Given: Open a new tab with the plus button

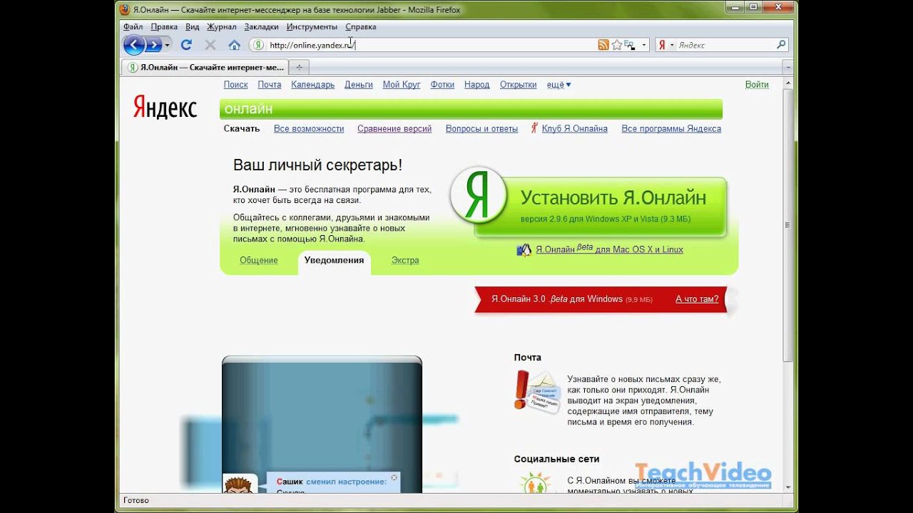Looking at the screenshot, I should point(299,67).
